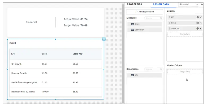Image resolution: width=207 pixels, height=107 pixels.
Task: Click numeric type icon of Score YTD measure
Action: [132, 30]
